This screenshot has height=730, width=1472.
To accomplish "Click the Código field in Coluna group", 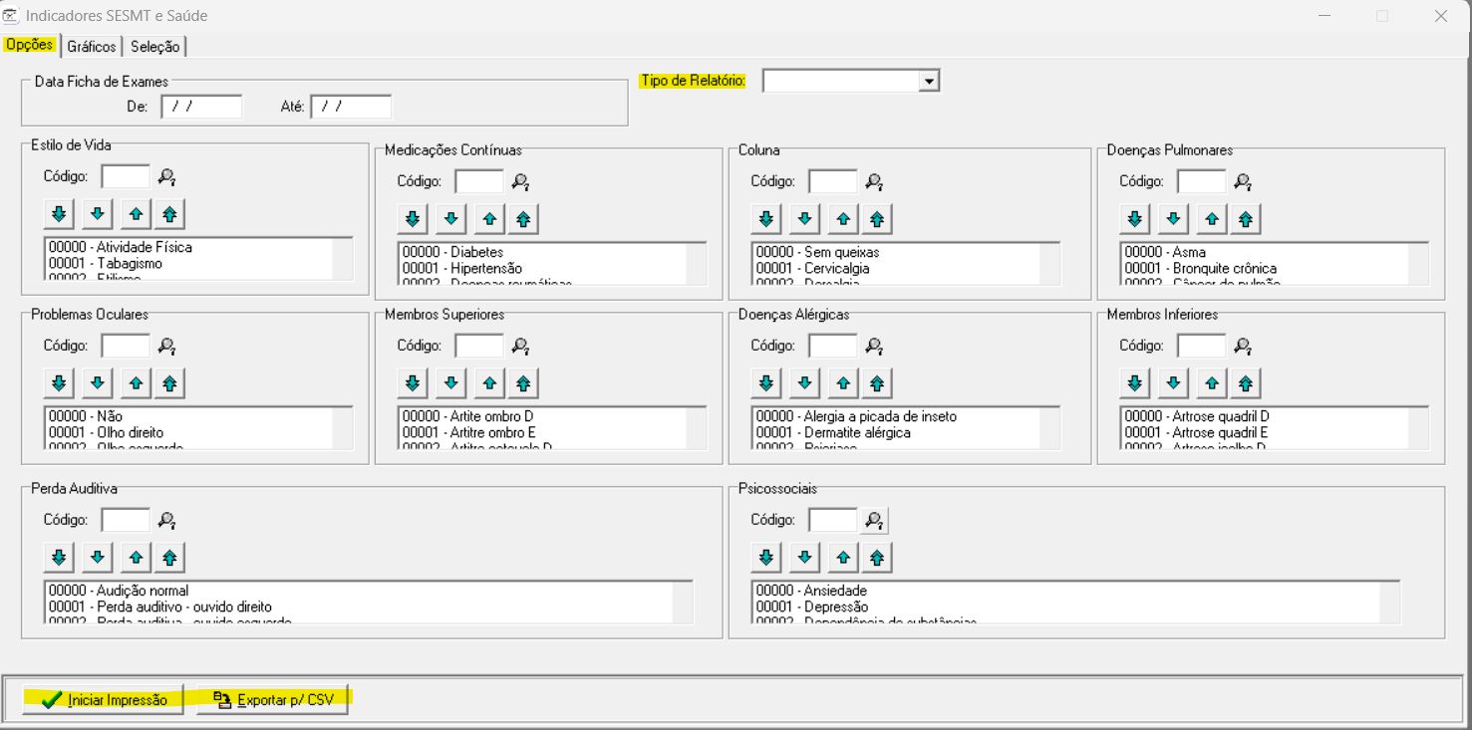I will 832,181.
